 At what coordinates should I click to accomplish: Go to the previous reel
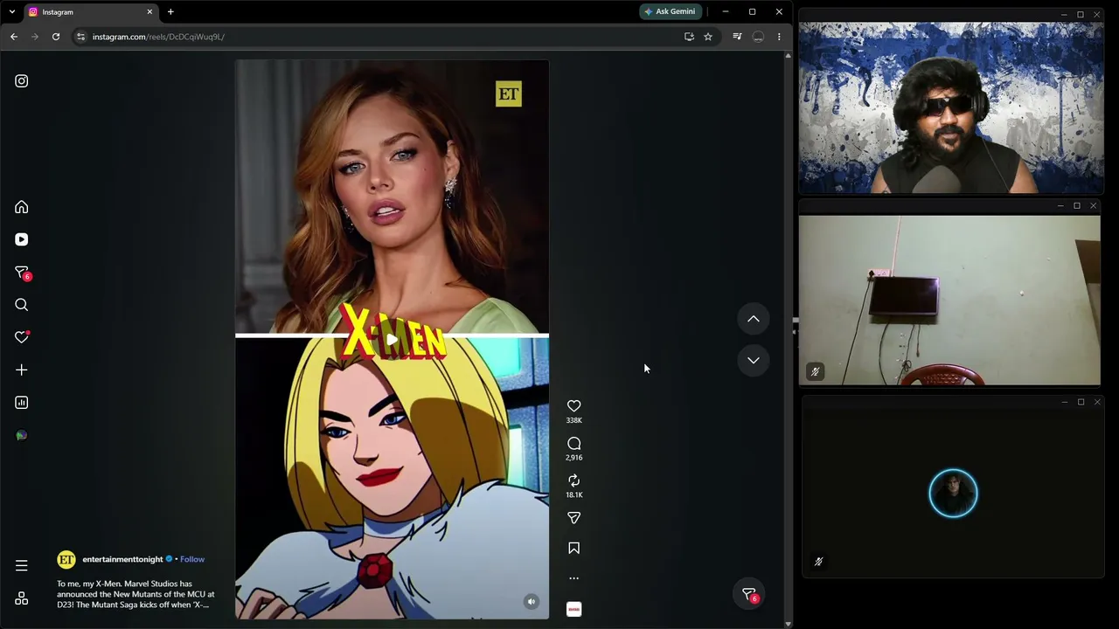click(753, 319)
